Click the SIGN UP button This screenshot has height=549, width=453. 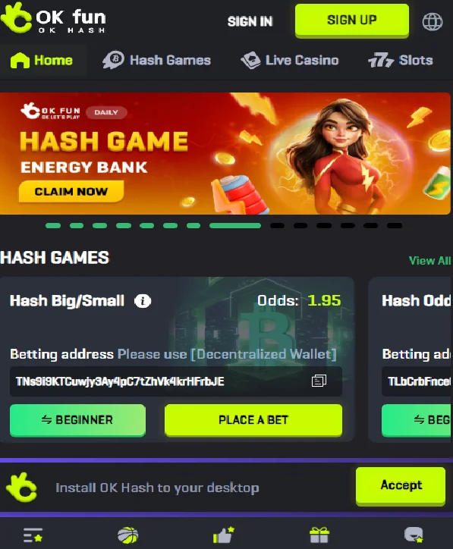(x=352, y=20)
